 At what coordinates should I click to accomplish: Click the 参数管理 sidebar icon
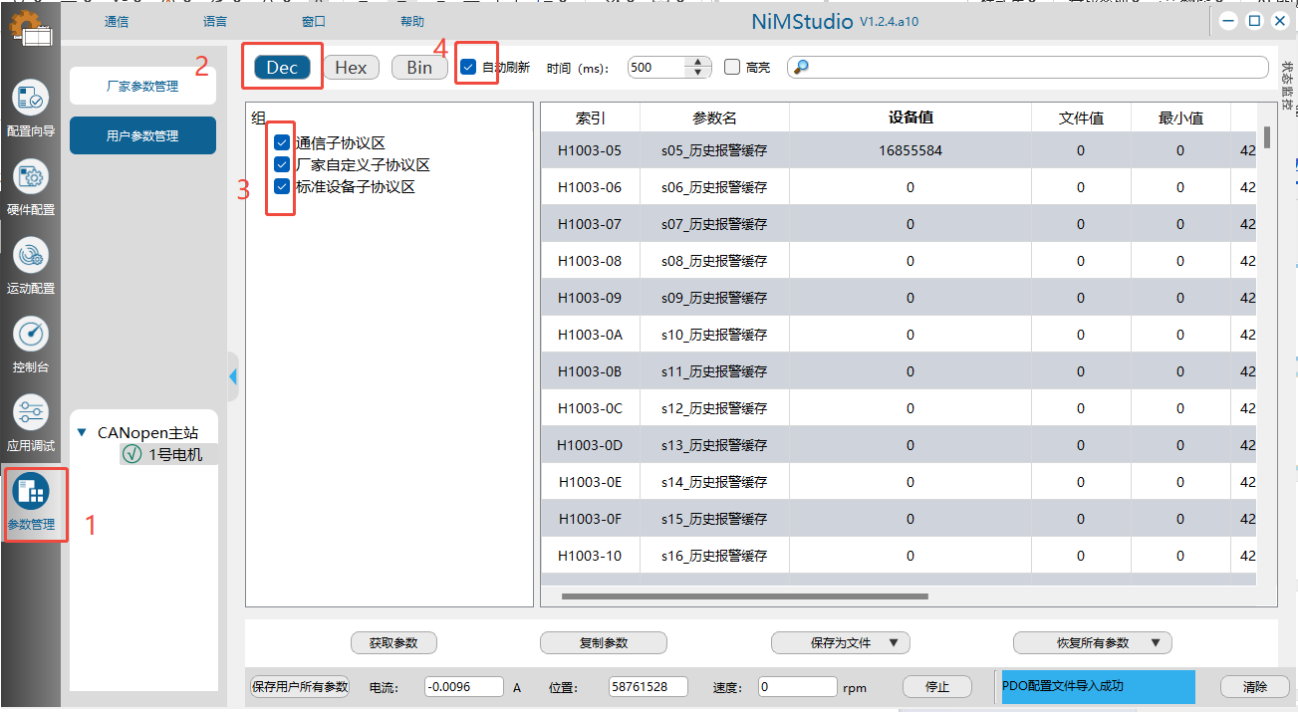tap(31, 491)
